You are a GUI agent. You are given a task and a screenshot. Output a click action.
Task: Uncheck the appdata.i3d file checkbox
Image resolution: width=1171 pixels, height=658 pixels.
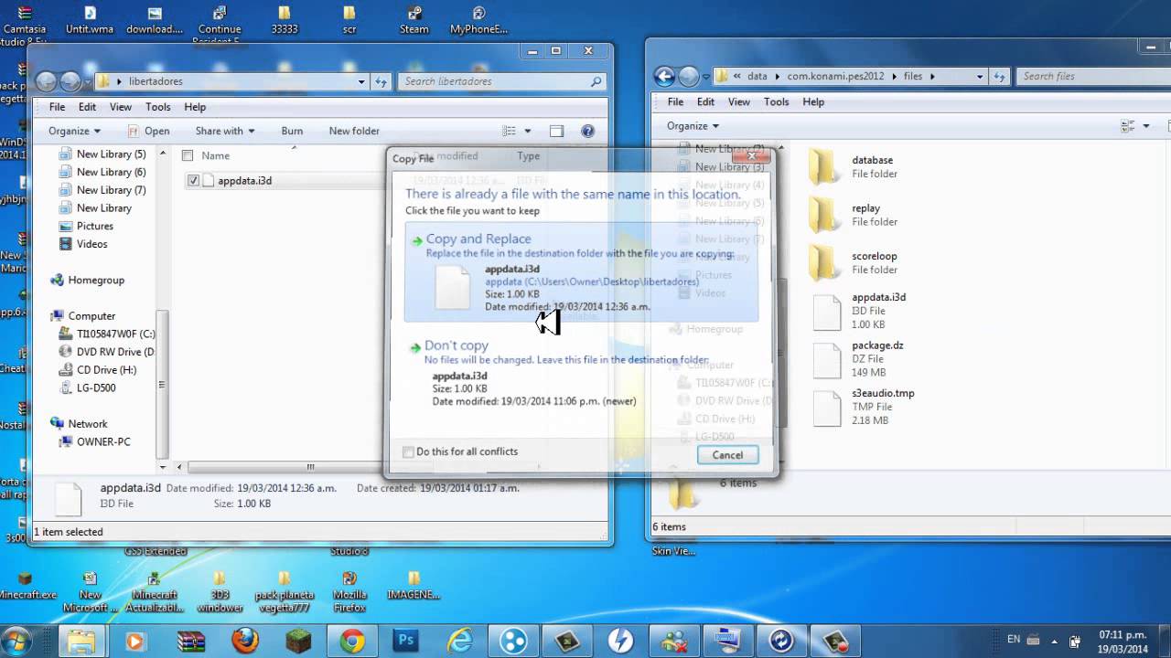(x=193, y=181)
